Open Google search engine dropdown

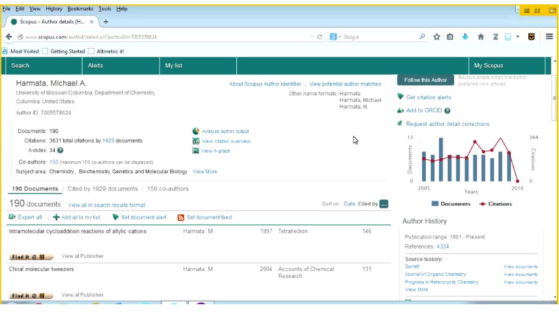tap(335, 37)
